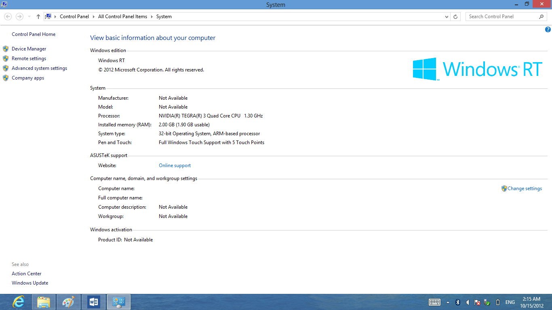Open recent locations dropdown arrow
The image size is (552, 310).
coord(29,17)
